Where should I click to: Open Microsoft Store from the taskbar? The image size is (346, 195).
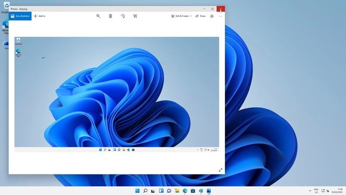point(193,191)
